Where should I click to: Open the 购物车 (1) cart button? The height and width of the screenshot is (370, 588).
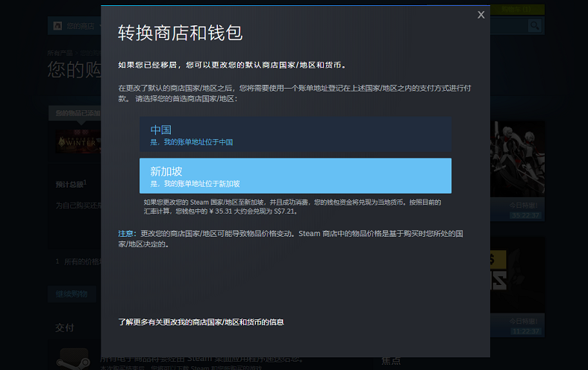(518, 9)
